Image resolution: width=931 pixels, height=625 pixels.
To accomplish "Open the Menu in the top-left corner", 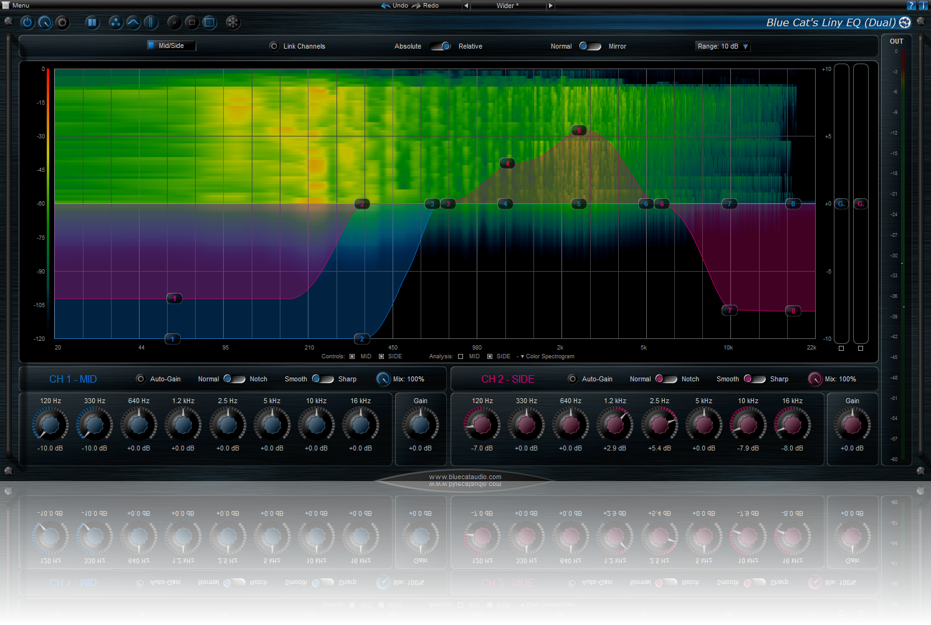I will [x=16, y=5].
